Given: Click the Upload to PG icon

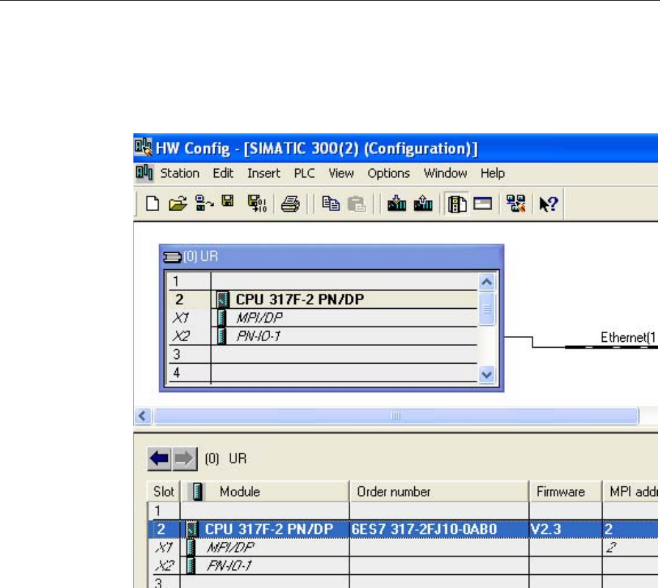Looking at the screenshot, I should point(423,203).
